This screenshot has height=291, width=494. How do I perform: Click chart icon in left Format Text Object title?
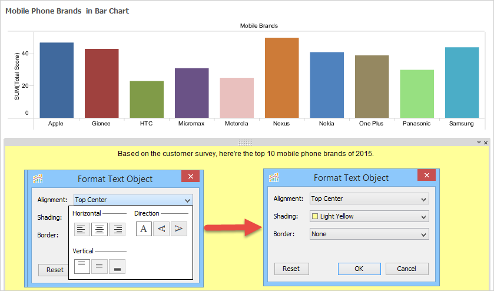click(x=38, y=178)
